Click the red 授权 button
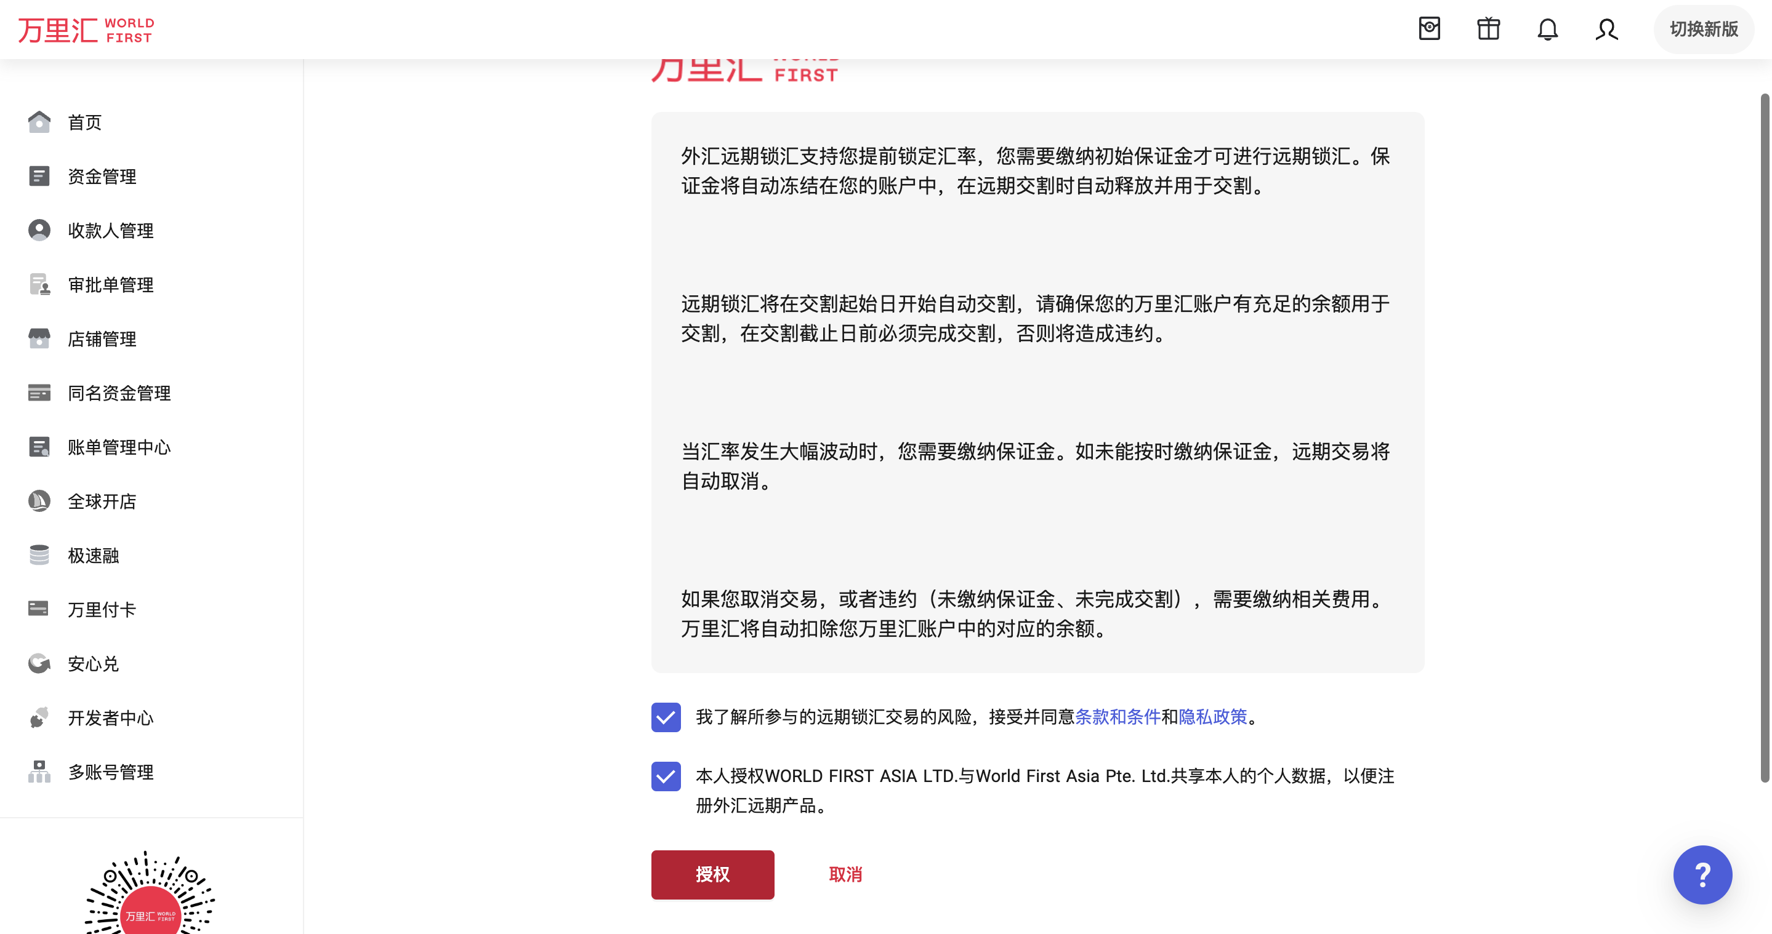This screenshot has width=1772, height=934. (712, 874)
